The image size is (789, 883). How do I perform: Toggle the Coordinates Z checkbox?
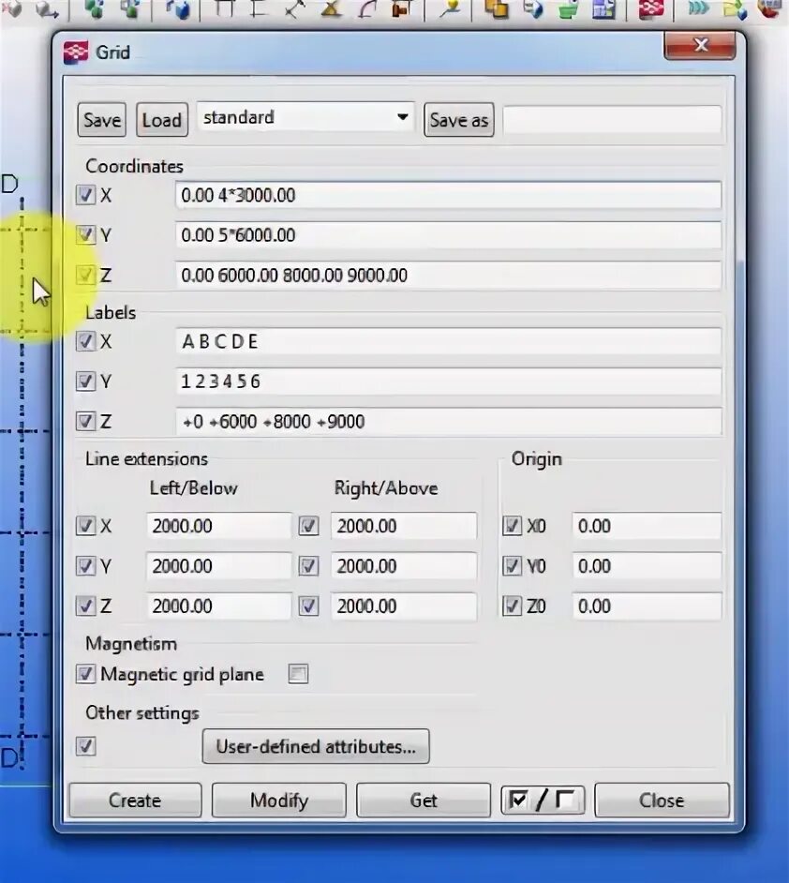(x=85, y=275)
